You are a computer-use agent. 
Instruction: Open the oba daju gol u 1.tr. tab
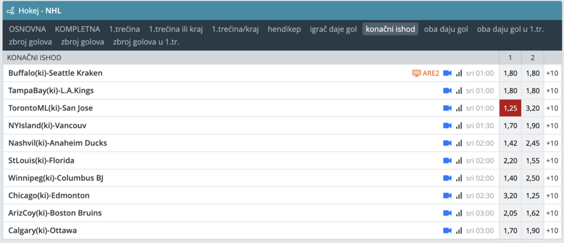point(510,29)
